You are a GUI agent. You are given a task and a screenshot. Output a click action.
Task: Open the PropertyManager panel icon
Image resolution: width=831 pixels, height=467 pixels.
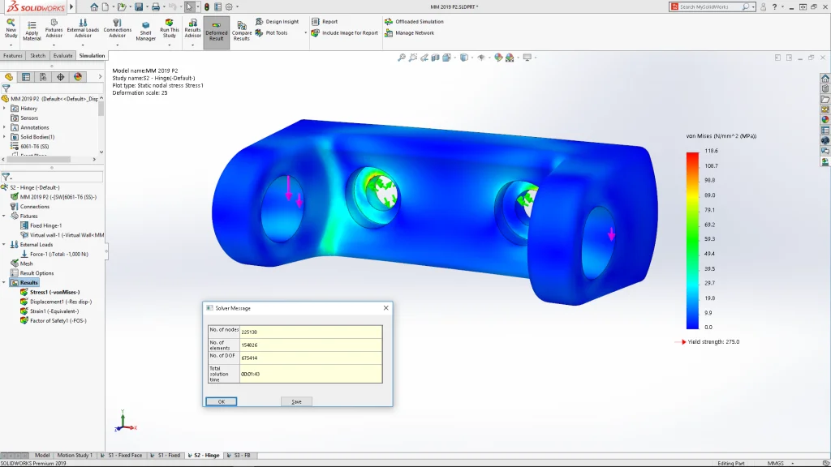26,77
